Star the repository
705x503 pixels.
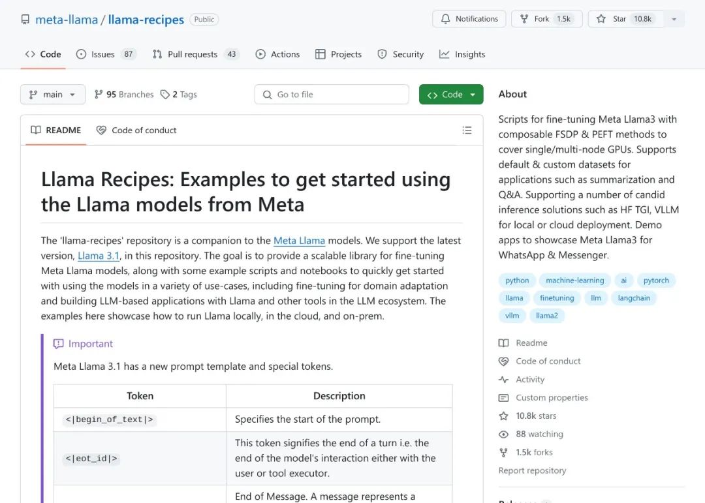pyautogui.click(x=626, y=19)
